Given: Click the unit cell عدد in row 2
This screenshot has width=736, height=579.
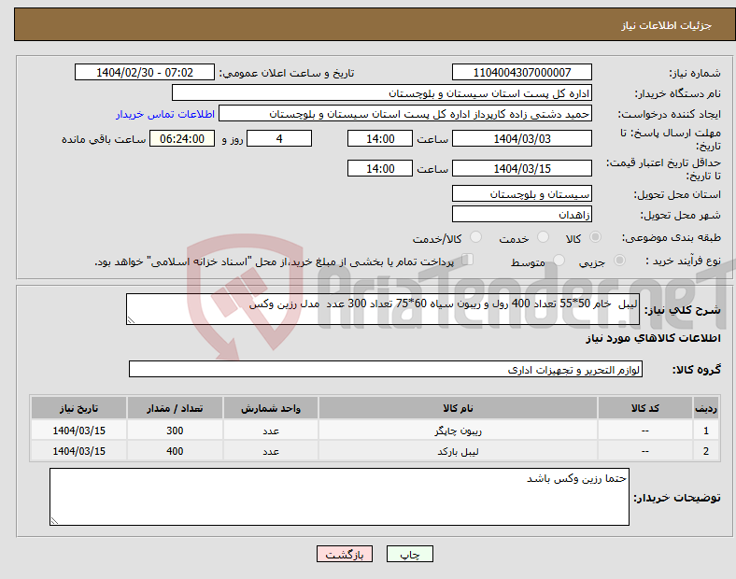Looking at the screenshot, I should point(271,451).
